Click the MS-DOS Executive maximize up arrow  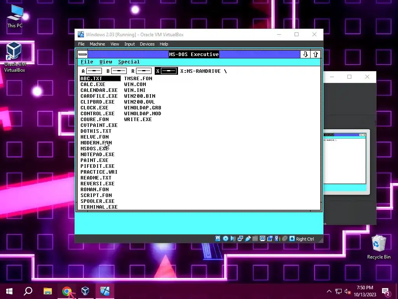315,54
